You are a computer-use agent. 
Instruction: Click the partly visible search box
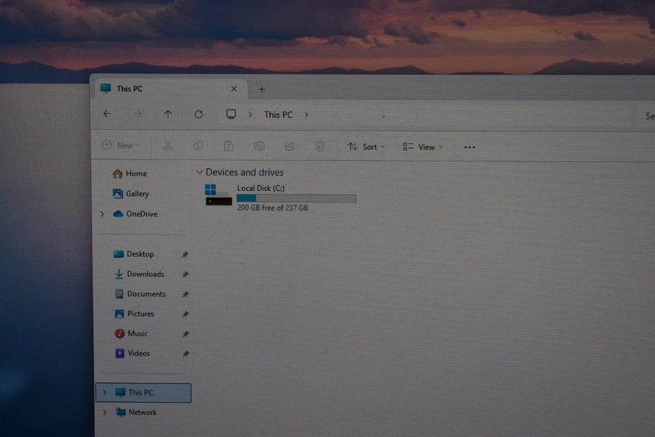pyautogui.click(x=645, y=116)
